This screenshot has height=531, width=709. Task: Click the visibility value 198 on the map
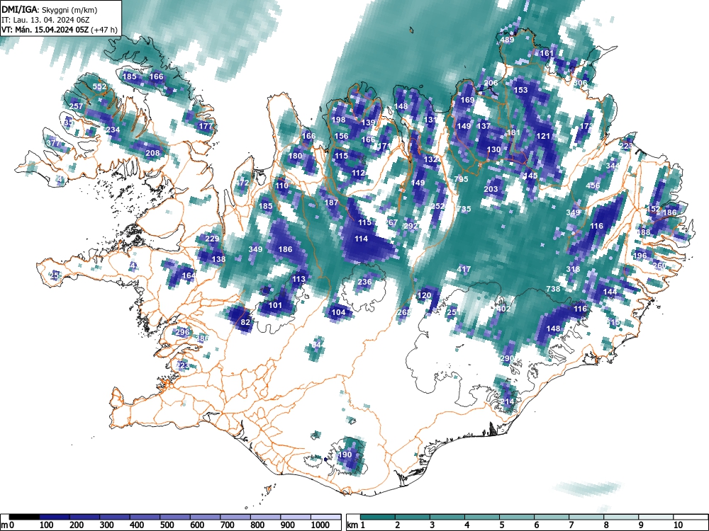(x=338, y=120)
